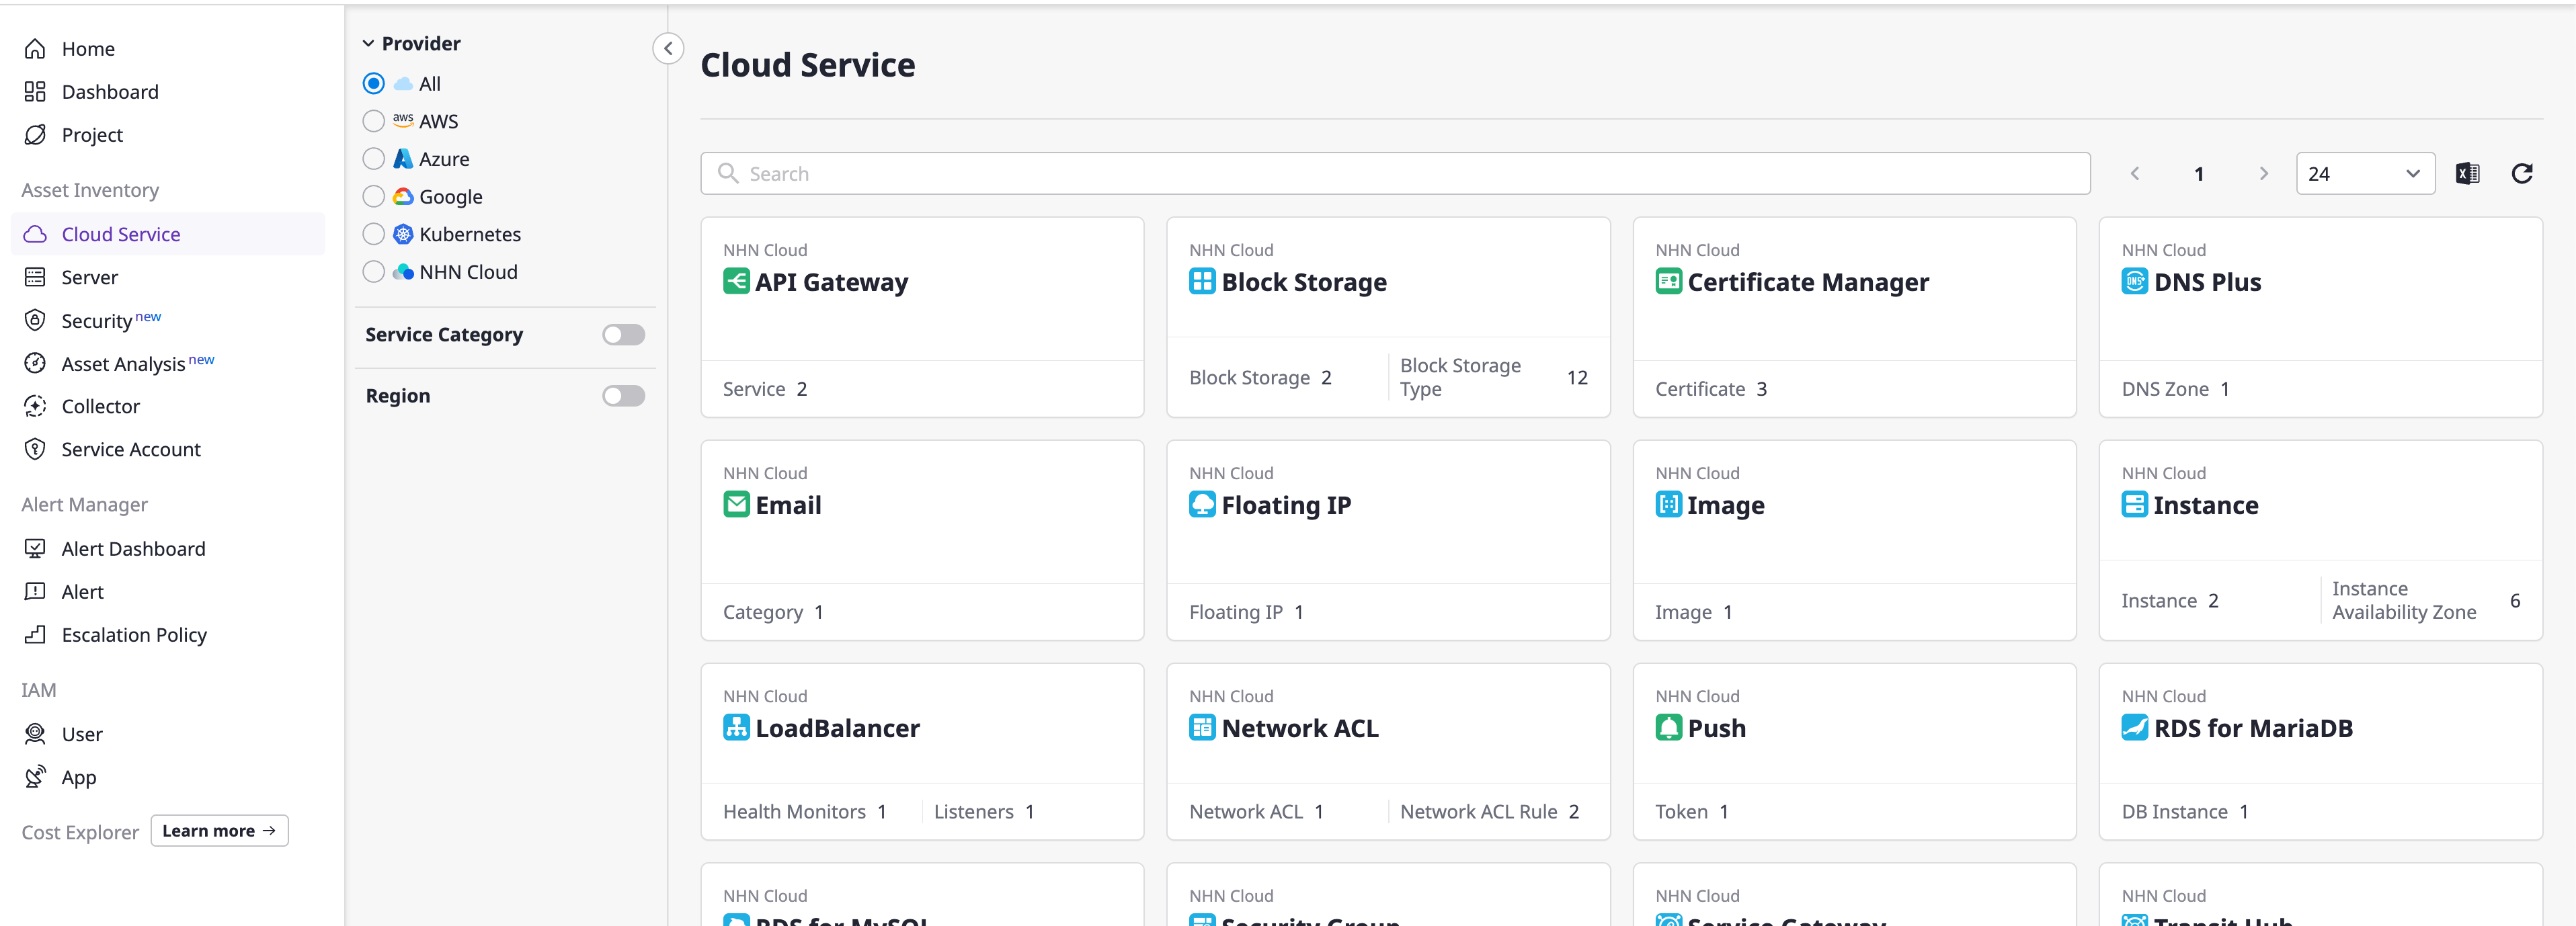The image size is (2576, 926).
Task: Enable the Service Category toggle
Action: tap(623, 335)
